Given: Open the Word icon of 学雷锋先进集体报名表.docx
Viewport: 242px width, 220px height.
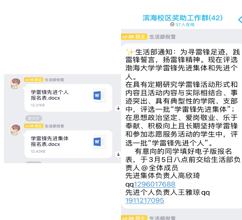Looking at the screenshot, I should coord(100,142).
